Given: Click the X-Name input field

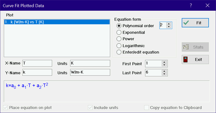Looking at the screenshot, I should pyautogui.click(x=37, y=63).
